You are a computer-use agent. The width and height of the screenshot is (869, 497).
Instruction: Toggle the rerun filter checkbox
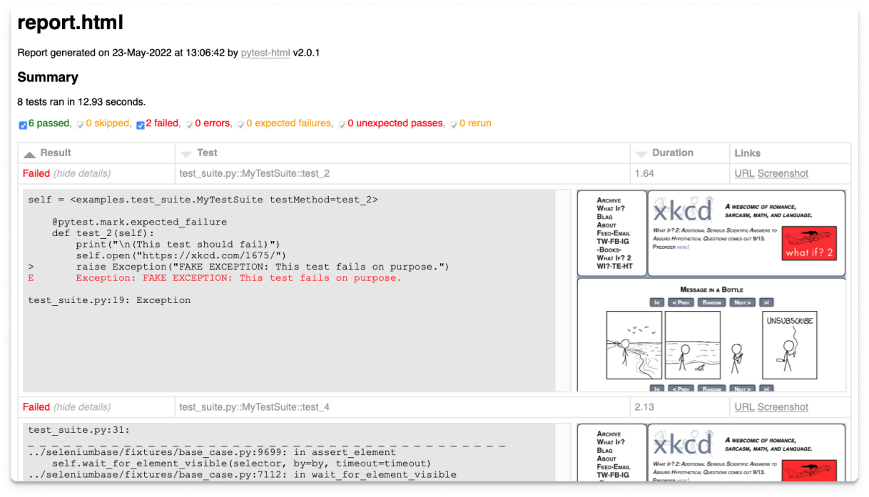tap(454, 125)
